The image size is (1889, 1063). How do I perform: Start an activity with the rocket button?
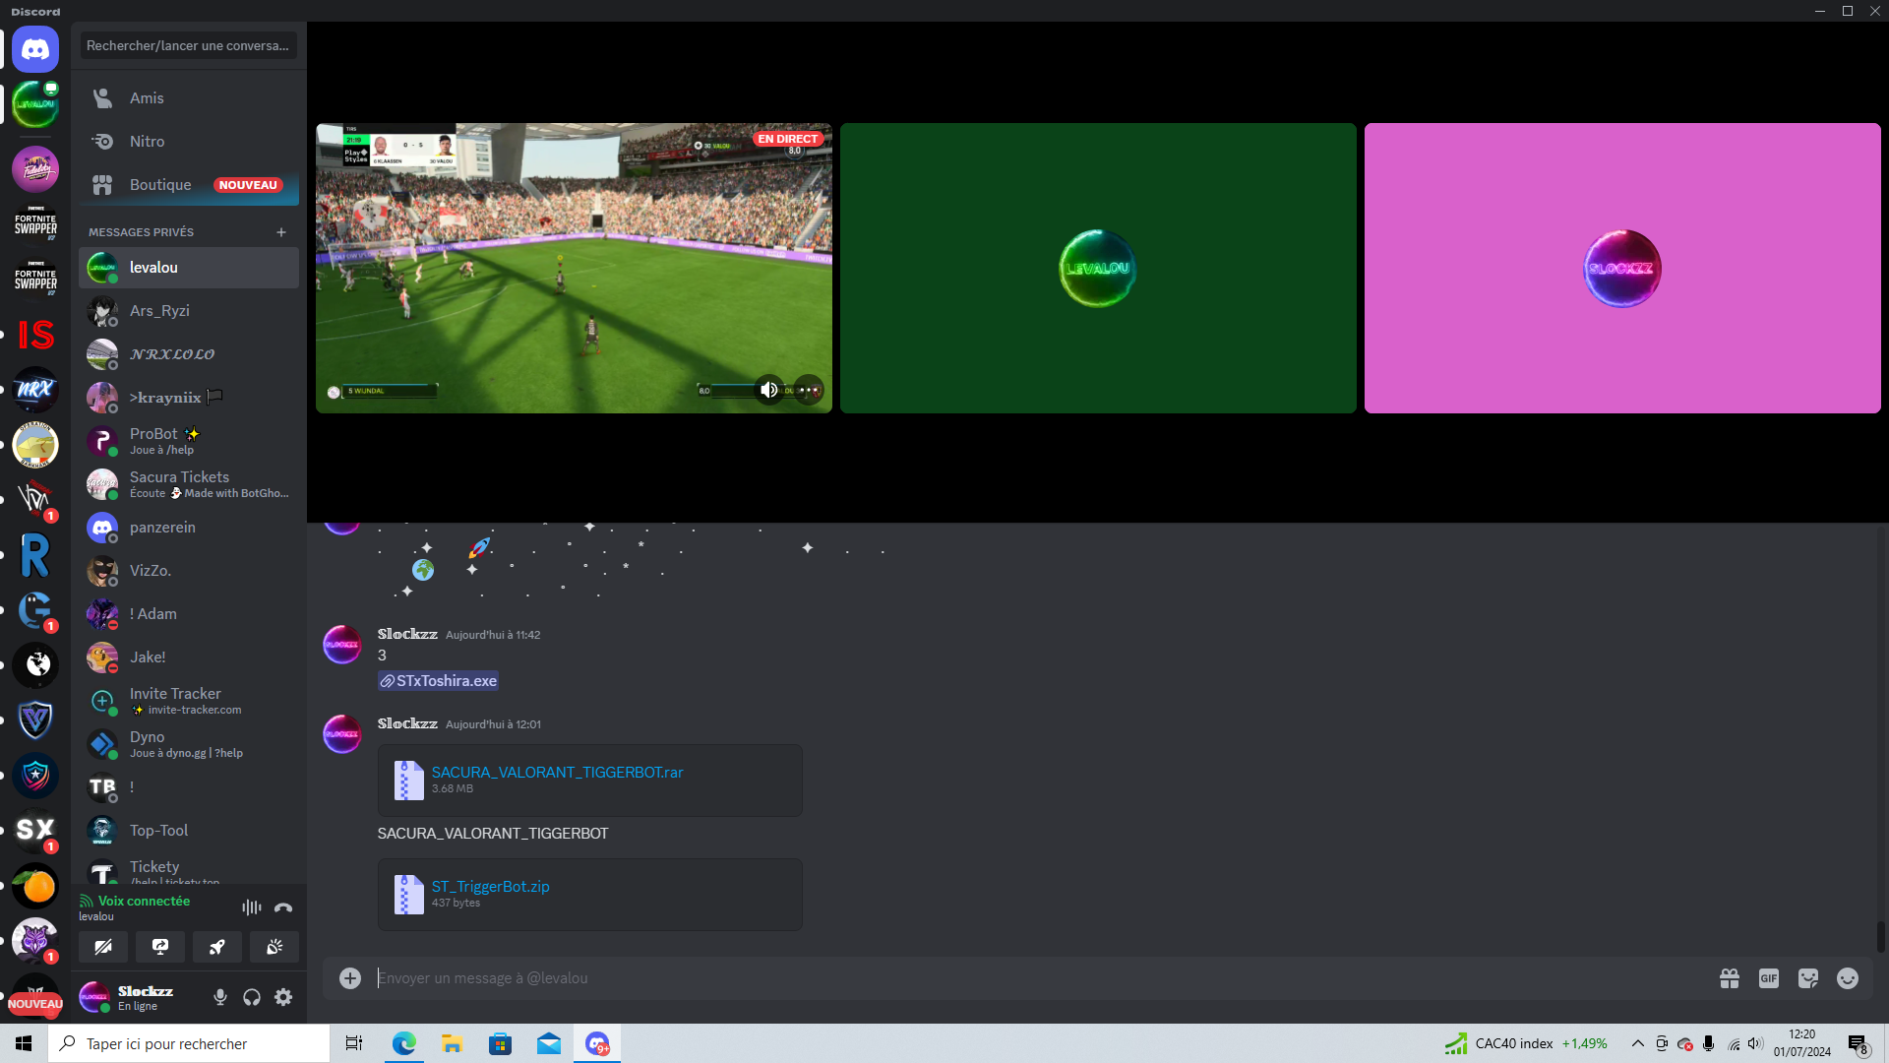point(217,947)
